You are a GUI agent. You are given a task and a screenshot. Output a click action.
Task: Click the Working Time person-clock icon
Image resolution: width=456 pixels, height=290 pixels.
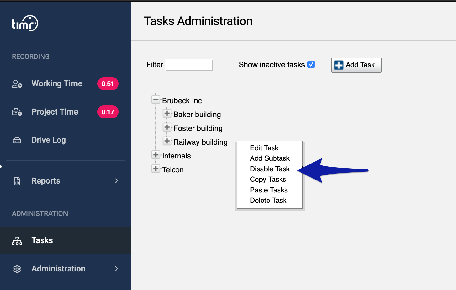click(17, 84)
